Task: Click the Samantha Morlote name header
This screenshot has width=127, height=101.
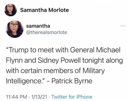Action: tap(44, 10)
